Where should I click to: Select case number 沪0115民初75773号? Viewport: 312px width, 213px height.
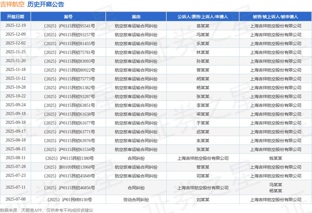pyautogui.click(x=69, y=79)
